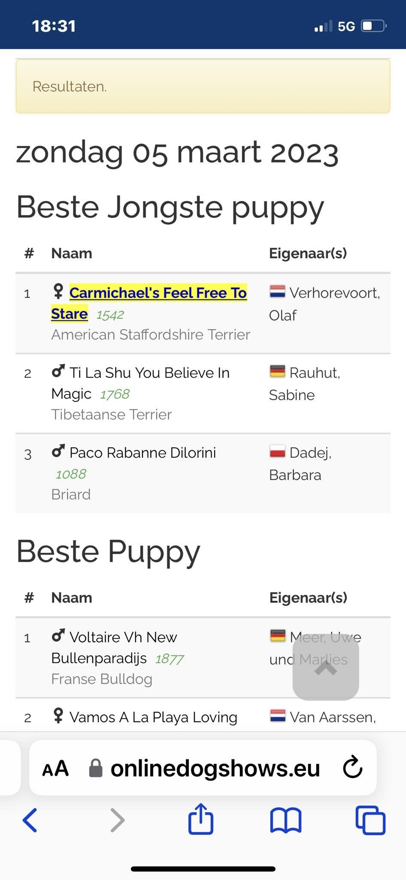Tap the Eigenaar(s) header in first table
Image resolution: width=406 pixels, height=880 pixels.
point(308,254)
